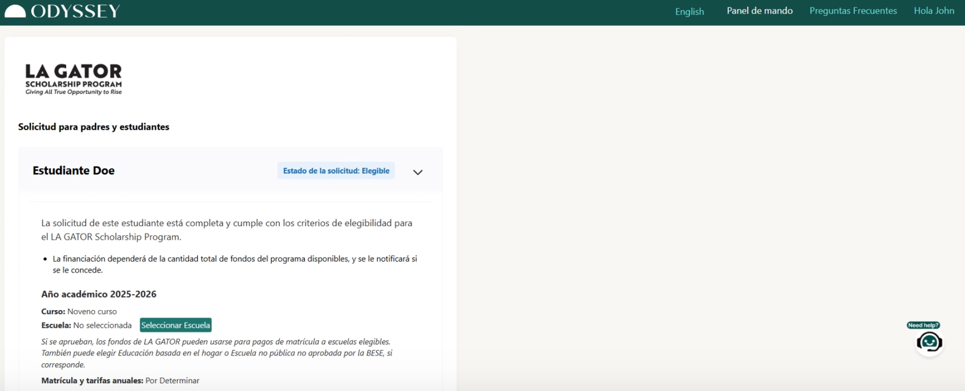Open Preguntas Frecuentes page
This screenshot has height=391, width=965.
point(853,11)
